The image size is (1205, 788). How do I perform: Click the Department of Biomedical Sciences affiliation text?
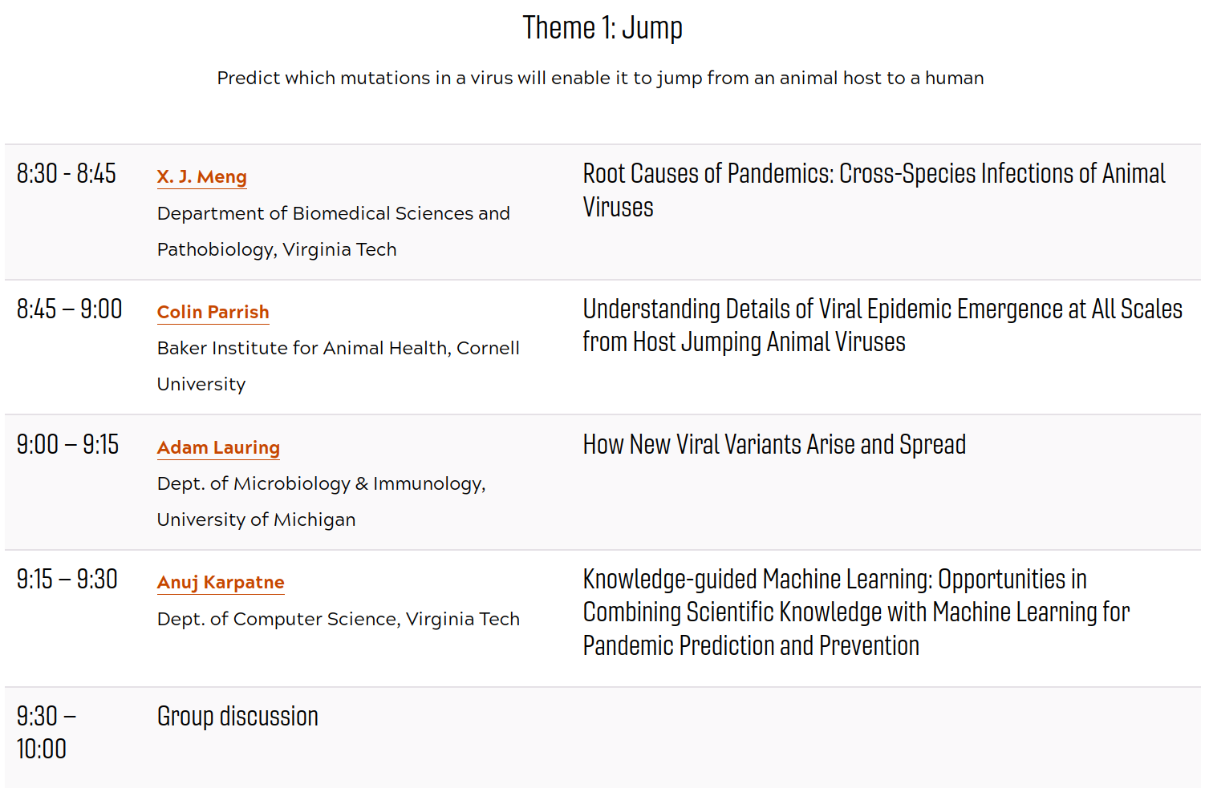pos(334,232)
